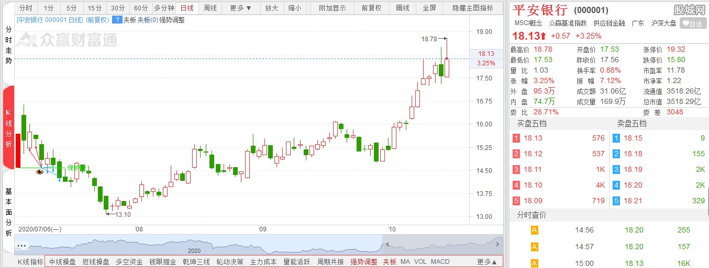The width and height of the screenshot is (709, 268).
Task: Click the 沪深大盘 tag
Action: point(663,24)
